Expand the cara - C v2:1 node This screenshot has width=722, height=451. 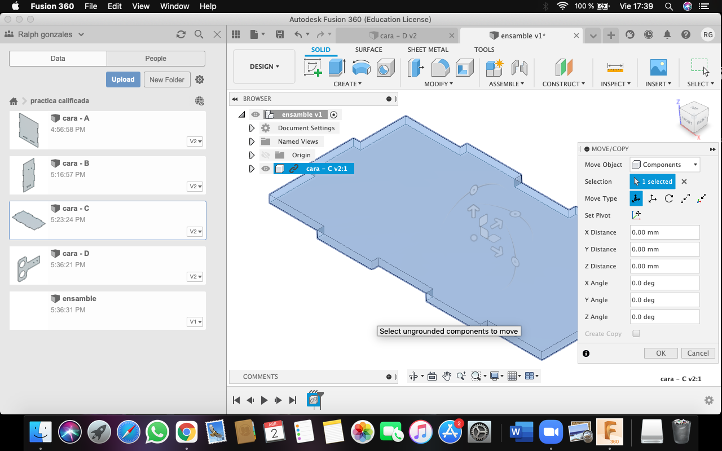(252, 169)
